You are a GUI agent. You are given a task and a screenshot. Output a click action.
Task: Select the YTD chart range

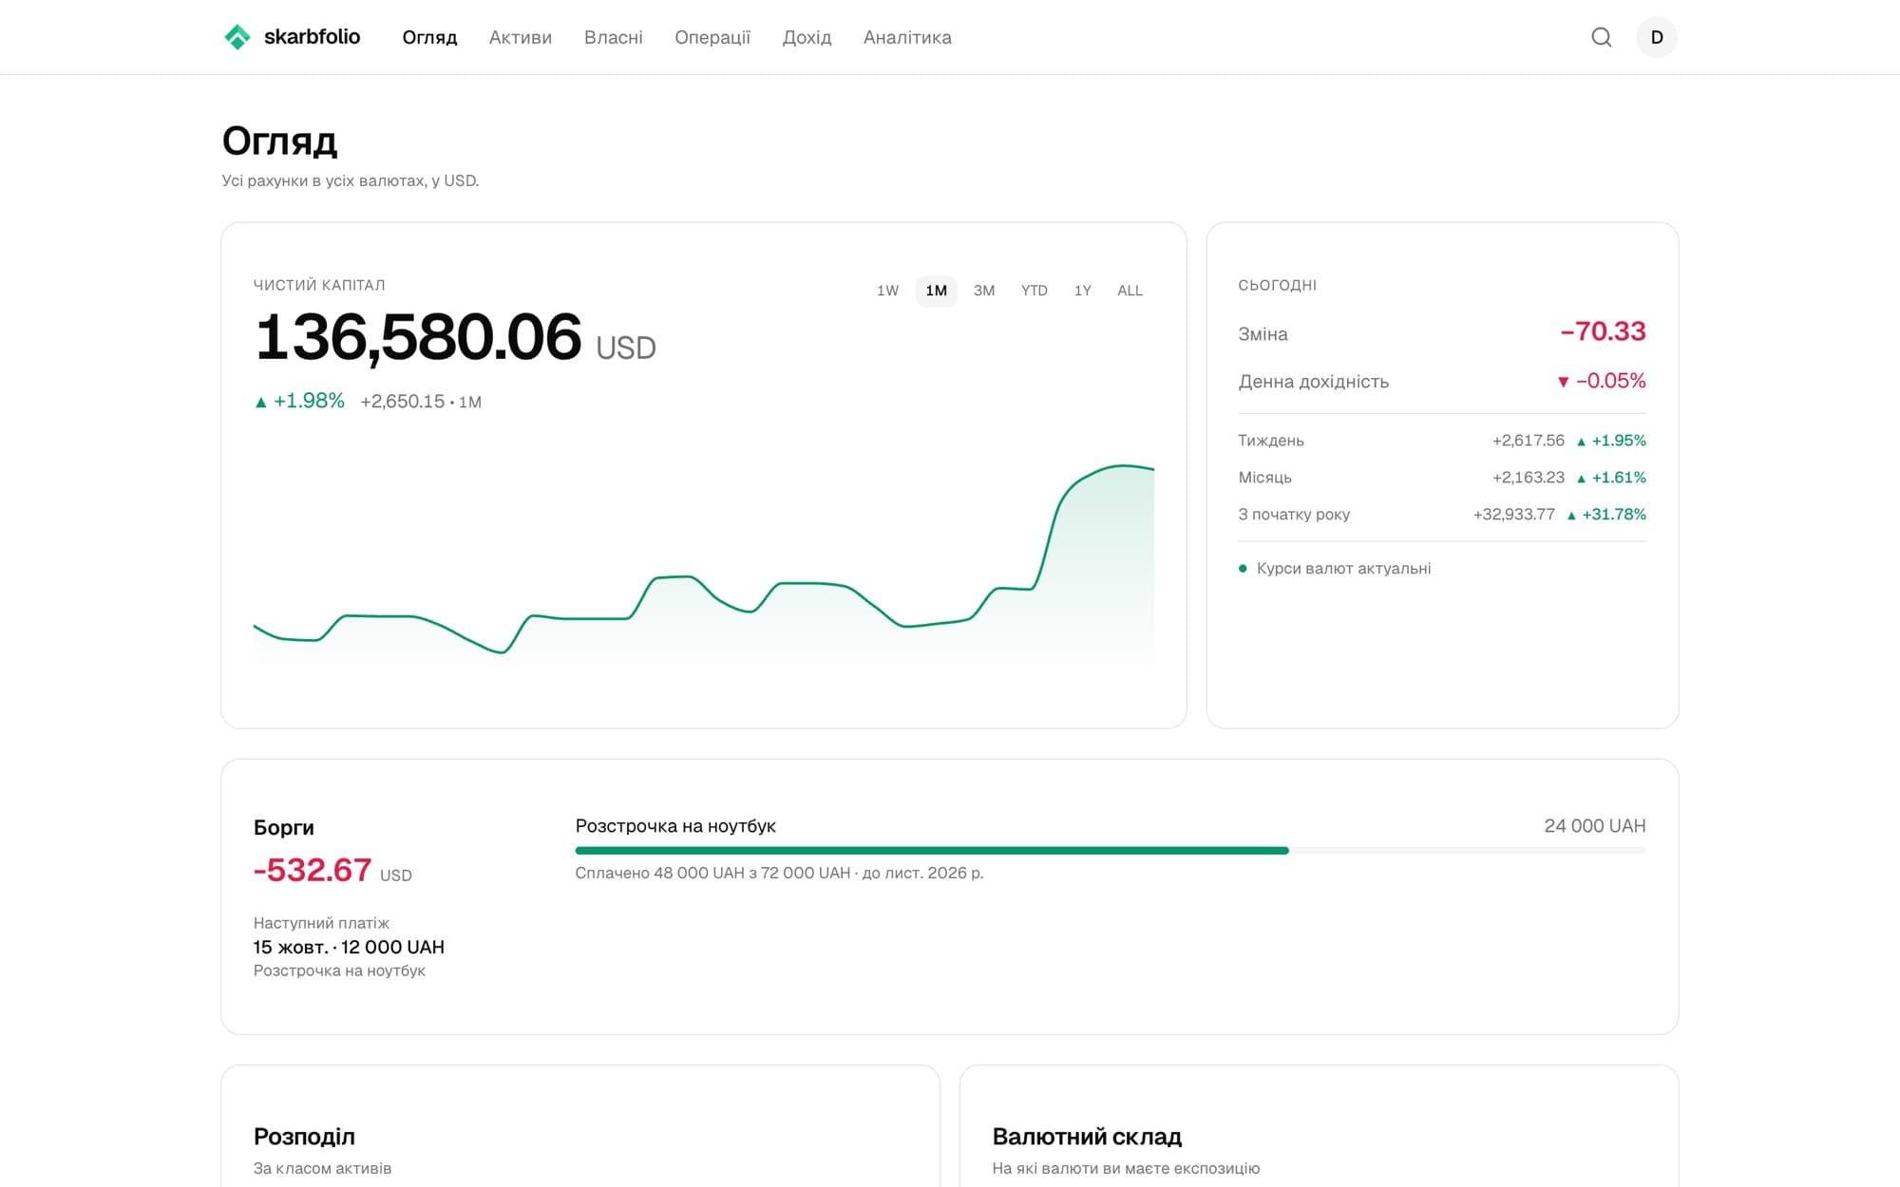(1035, 291)
